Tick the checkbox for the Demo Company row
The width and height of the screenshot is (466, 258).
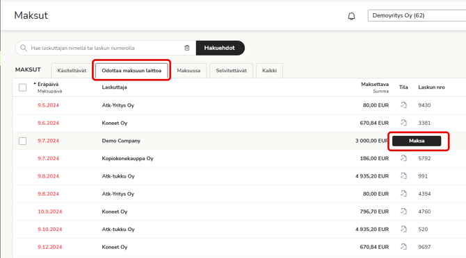[x=22, y=141]
